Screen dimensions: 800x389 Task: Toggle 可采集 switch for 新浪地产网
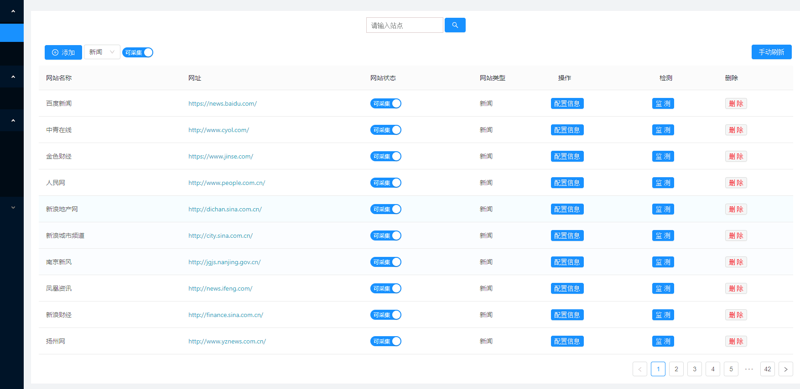pyautogui.click(x=386, y=209)
